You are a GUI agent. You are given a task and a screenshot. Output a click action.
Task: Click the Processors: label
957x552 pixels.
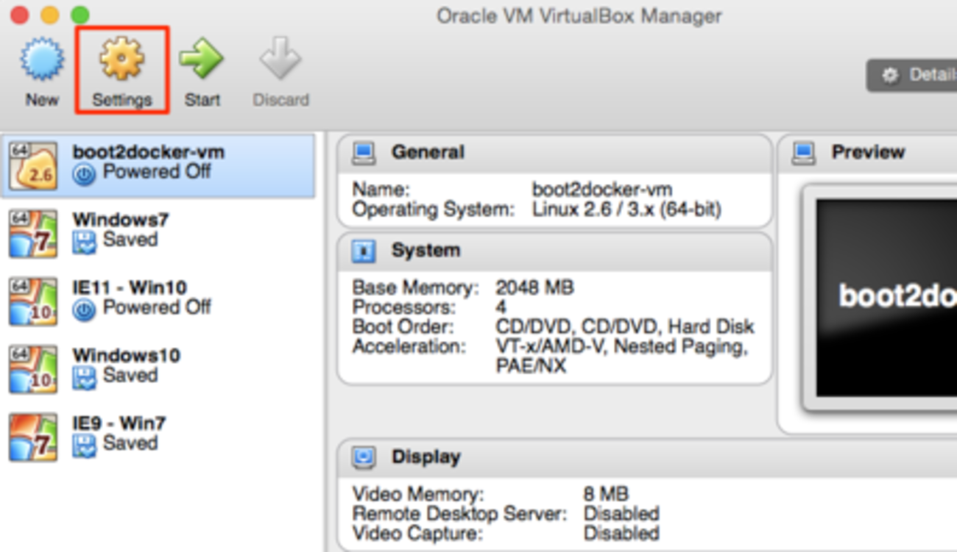coord(403,307)
